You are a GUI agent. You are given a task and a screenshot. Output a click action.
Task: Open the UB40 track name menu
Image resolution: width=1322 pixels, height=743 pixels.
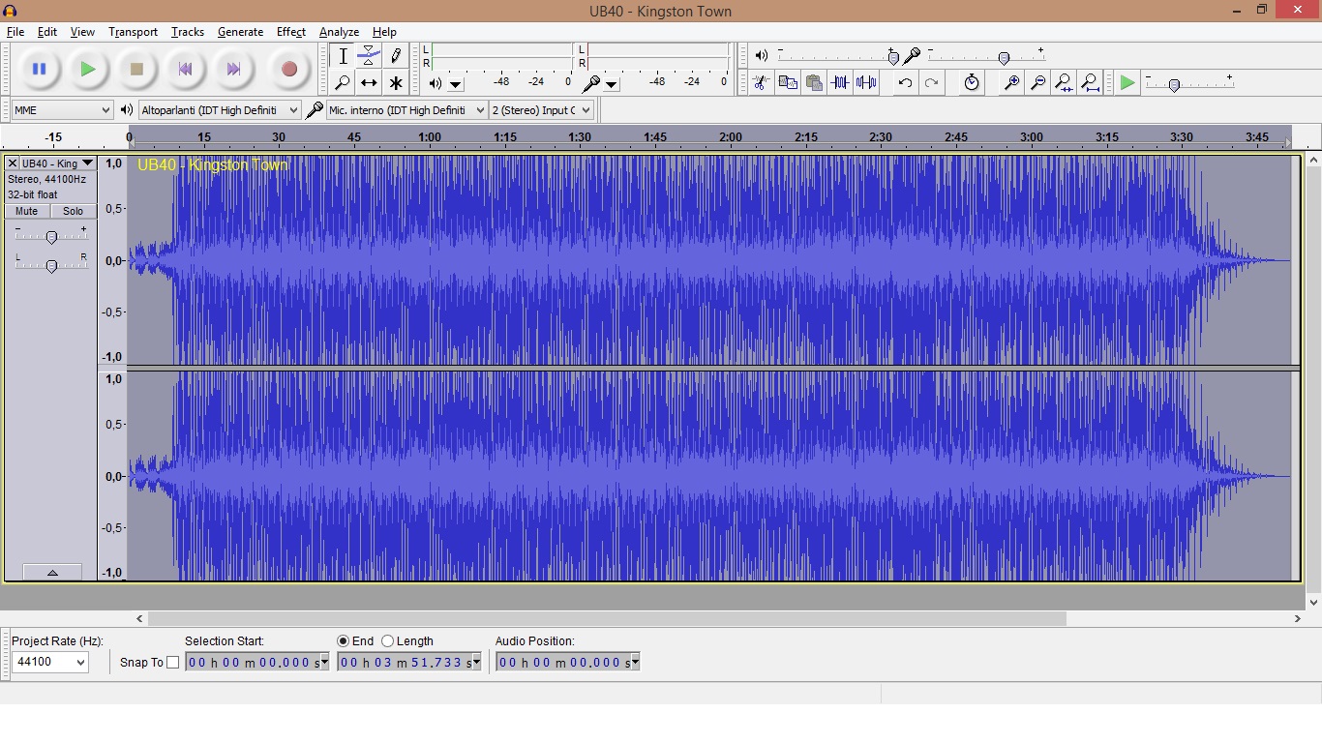coord(58,163)
